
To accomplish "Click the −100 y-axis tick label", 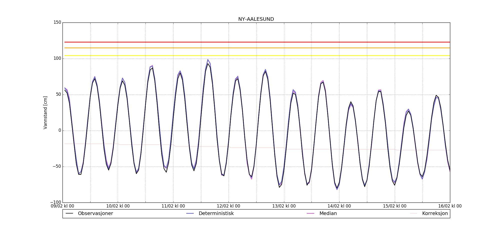I will (x=56, y=202).
